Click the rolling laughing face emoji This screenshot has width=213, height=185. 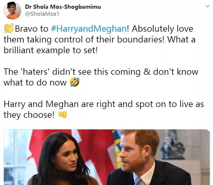click(x=75, y=82)
